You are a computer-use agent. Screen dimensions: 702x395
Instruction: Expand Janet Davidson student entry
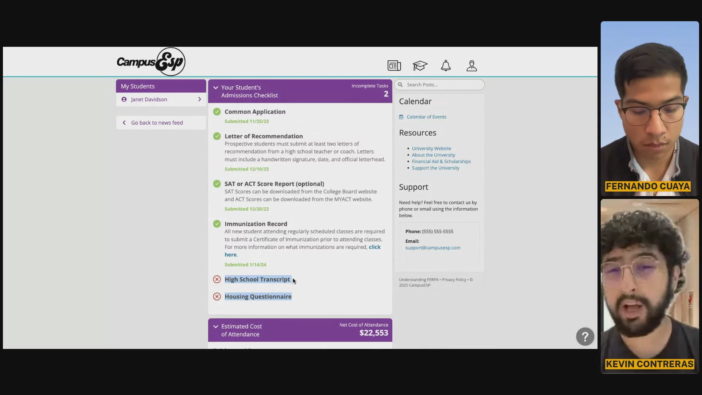point(199,99)
